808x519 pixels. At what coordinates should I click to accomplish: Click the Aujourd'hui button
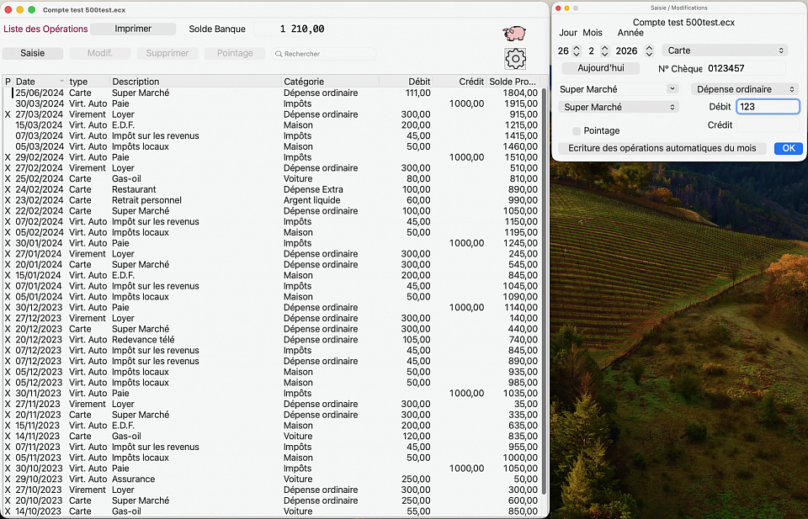point(598,68)
